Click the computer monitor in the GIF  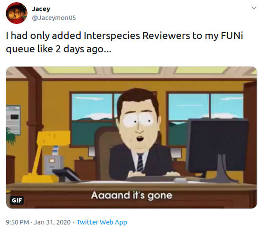point(217,150)
